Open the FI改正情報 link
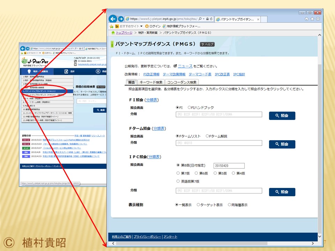Image resolution: width=335 pixels, height=251 pixels. 151,74
